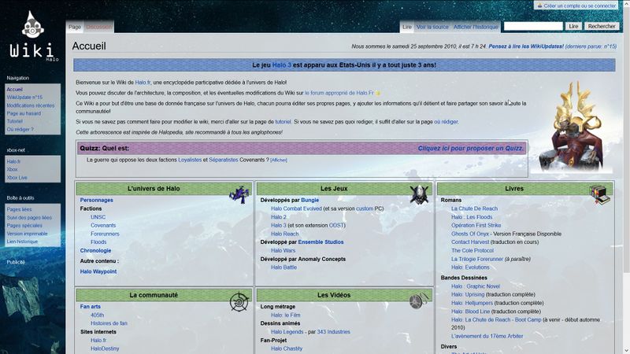This screenshot has width=630, height=354.
Task: Open Halo : Graphic Novel link
Action: pyautogui.click(x=476, y=286)
